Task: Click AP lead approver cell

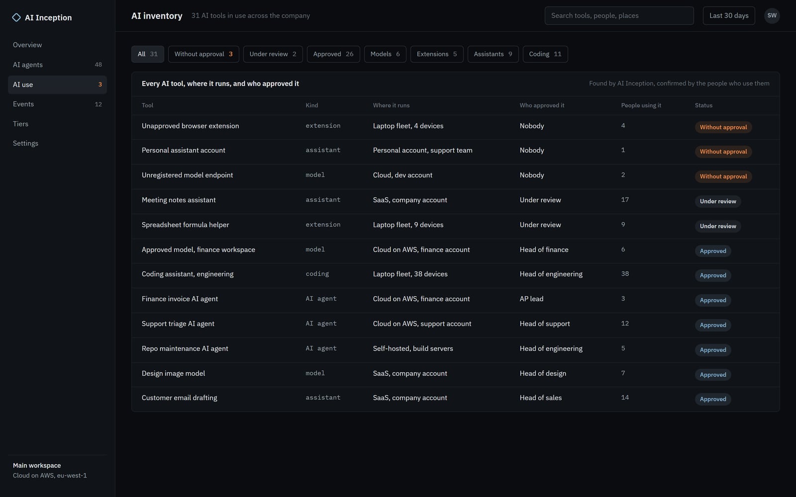Action: [531, 299]
